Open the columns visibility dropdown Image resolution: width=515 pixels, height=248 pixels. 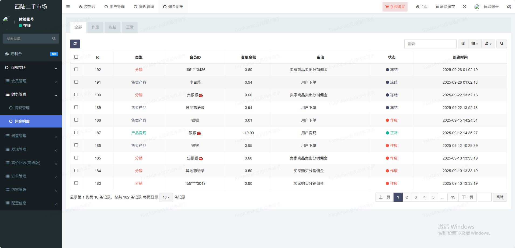[475, 44]
